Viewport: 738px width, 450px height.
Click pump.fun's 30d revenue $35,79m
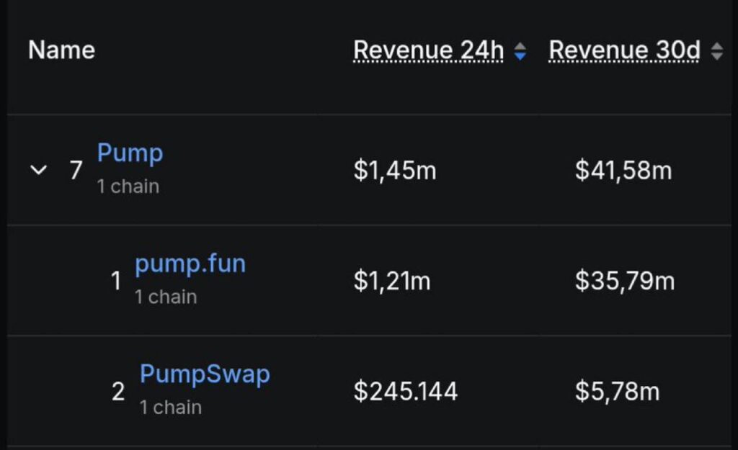click(624, 281)
